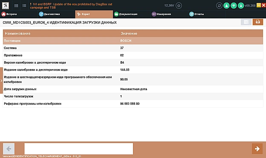Click the Peugeot logo icon
Image resolution: width=266 pixels, height=158 pixels.
coord(6,6)
